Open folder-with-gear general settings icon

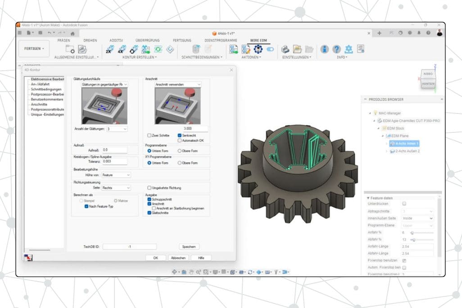[70, 49]
